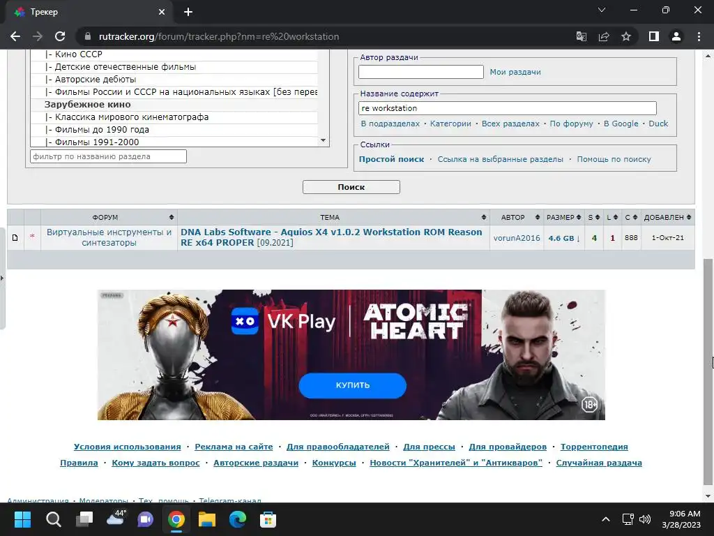
Task: Sort results by Размер column
Action: pos(563,218)
